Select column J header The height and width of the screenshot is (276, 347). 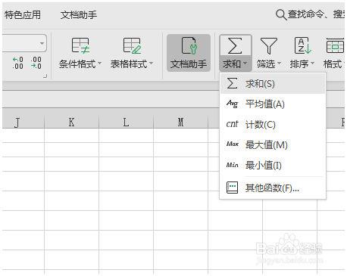23,122
